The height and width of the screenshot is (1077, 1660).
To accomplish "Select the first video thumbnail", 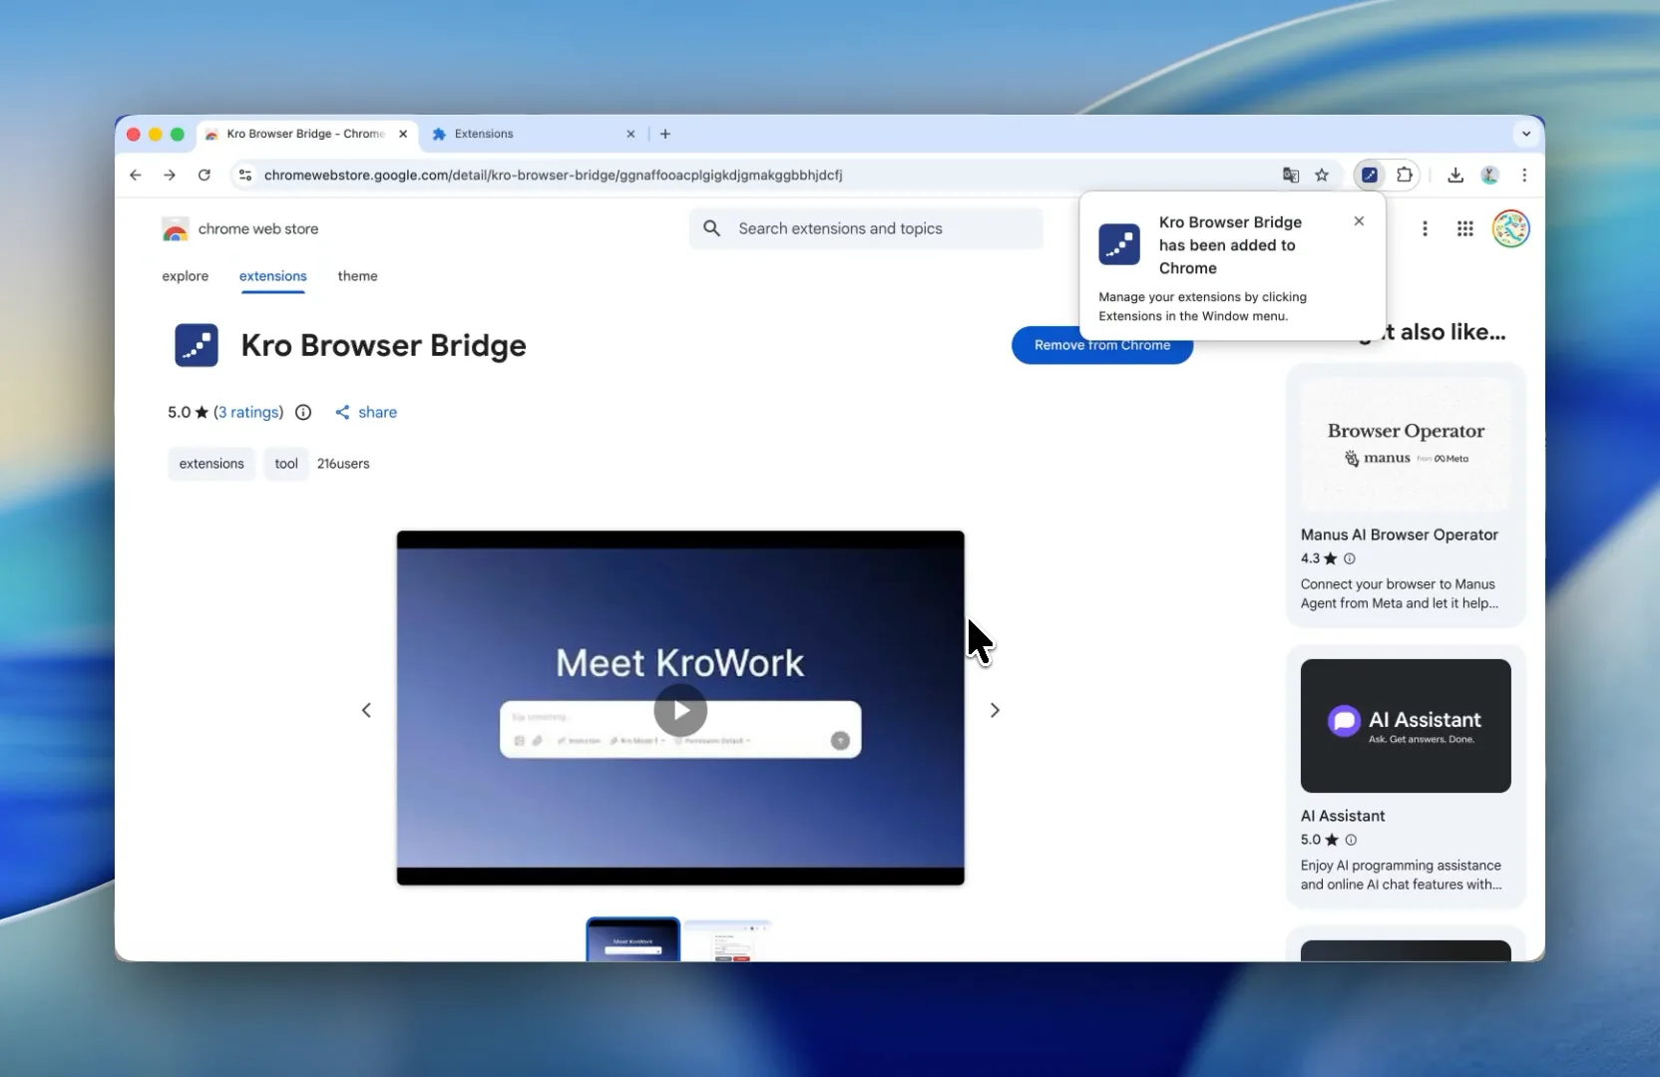I will [x=633, y=939].
